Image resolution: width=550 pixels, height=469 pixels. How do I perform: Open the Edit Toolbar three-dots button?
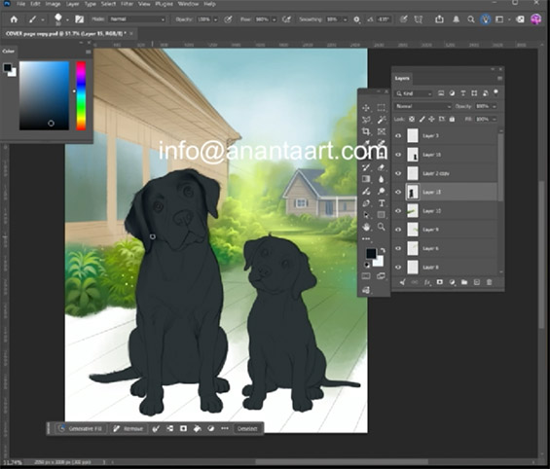pos(366,238)
